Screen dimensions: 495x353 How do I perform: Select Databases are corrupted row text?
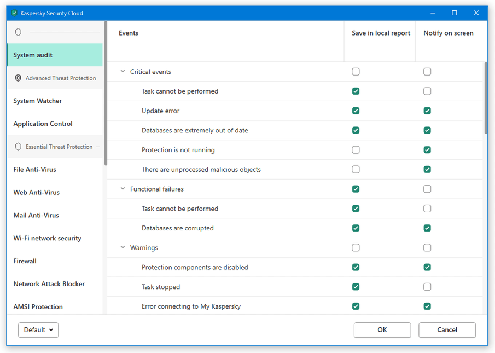coord(177,228)
